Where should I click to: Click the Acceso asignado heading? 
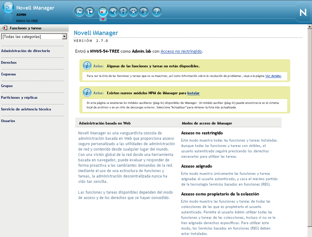tap(196, 166)
